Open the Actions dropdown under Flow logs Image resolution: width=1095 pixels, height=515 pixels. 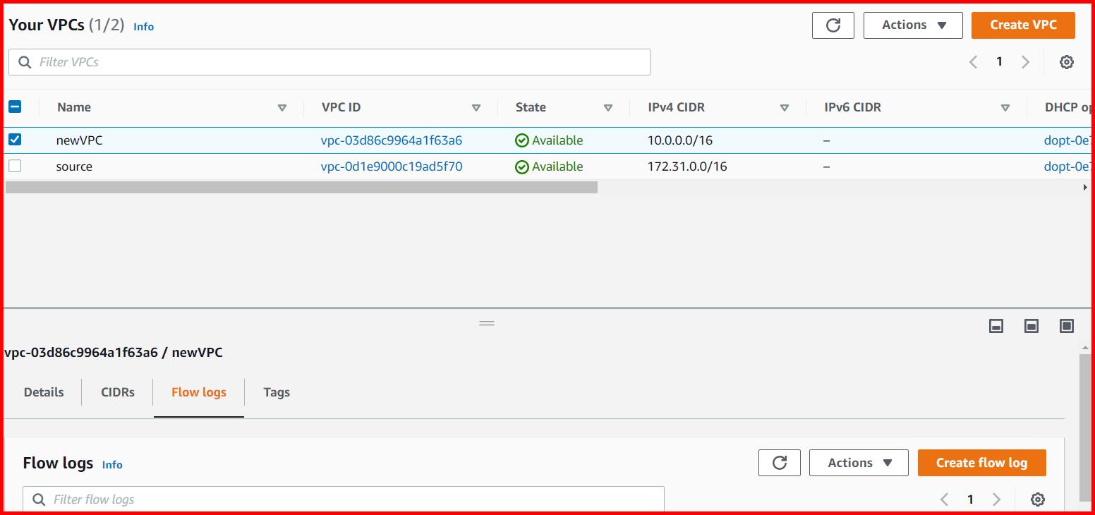pos(858,462)
